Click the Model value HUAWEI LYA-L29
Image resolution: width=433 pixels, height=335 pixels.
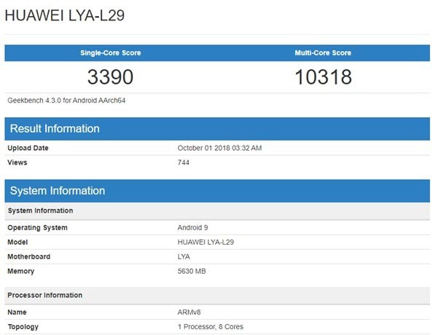coord(206,242)
